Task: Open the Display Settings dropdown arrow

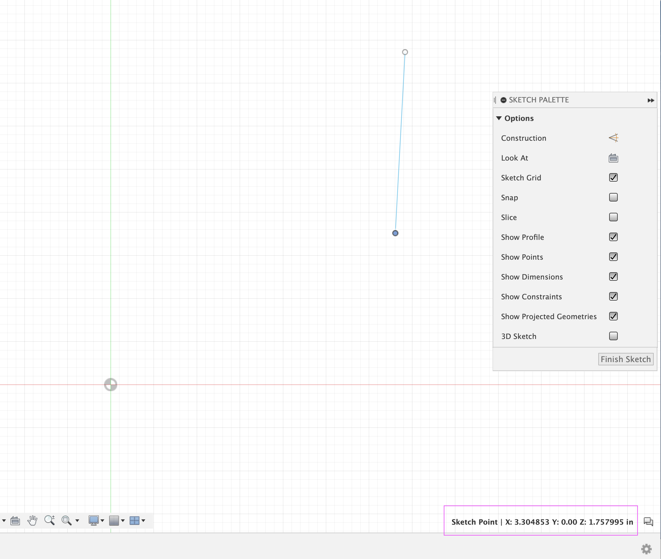Action: [102, 520]
